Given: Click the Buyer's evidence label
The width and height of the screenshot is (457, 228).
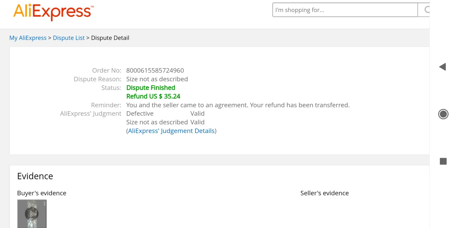Looking at the screenshot, I should (x=42, y=193).
